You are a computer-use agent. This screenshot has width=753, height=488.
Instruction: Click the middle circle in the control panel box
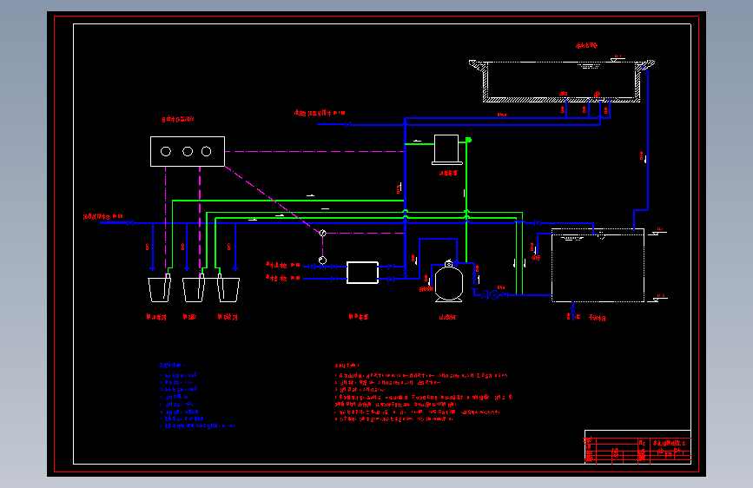pyautogui.click(x=188, y=152)
